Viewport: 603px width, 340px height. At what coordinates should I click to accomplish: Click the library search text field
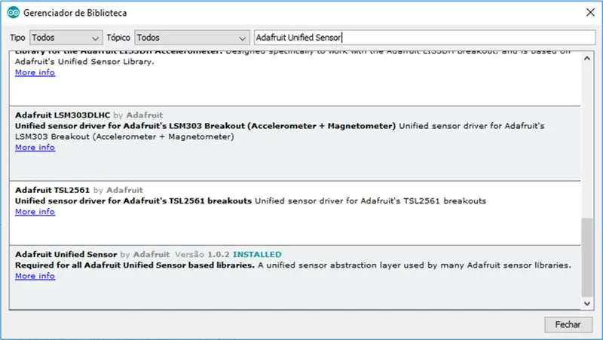pyautogui.click(x=424, y=38)
